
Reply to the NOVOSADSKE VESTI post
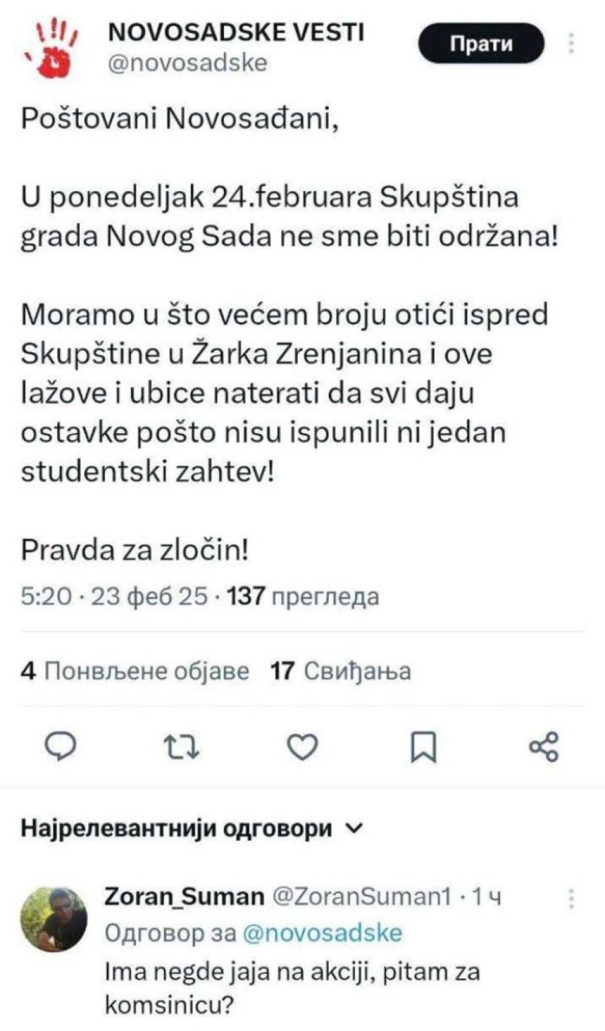point(61,746)
